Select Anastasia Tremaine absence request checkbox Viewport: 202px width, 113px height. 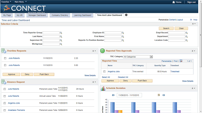coord(5,110)
